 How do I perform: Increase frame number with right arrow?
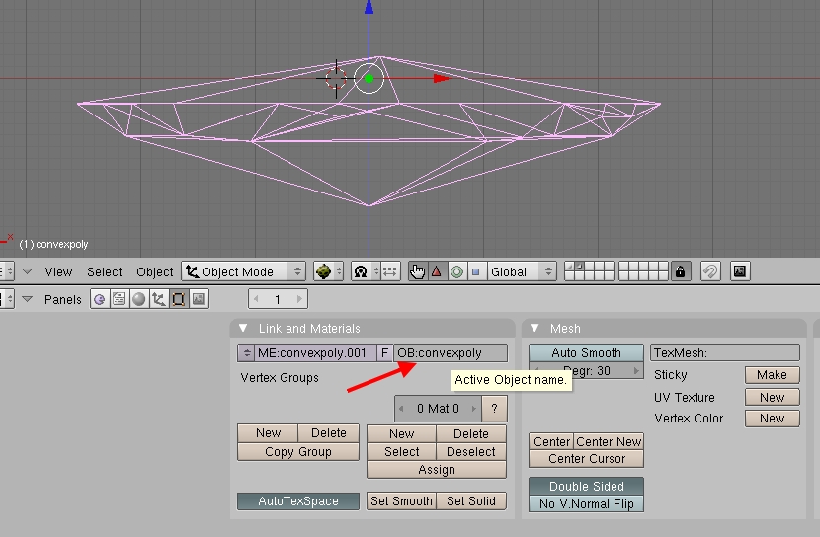[x=299, y=299]
